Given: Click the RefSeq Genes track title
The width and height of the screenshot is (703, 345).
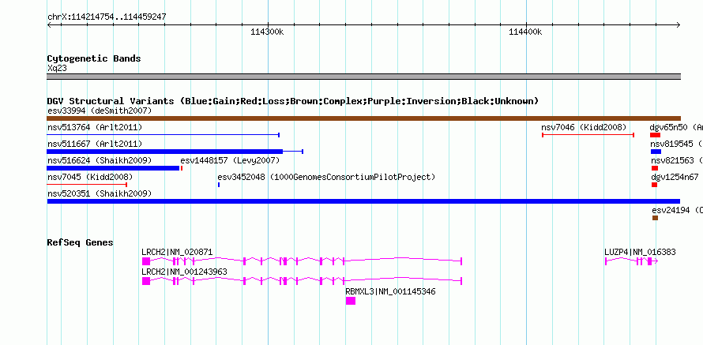Looking at the screenshot, I should pyautogui.click(x=81, y=242).
